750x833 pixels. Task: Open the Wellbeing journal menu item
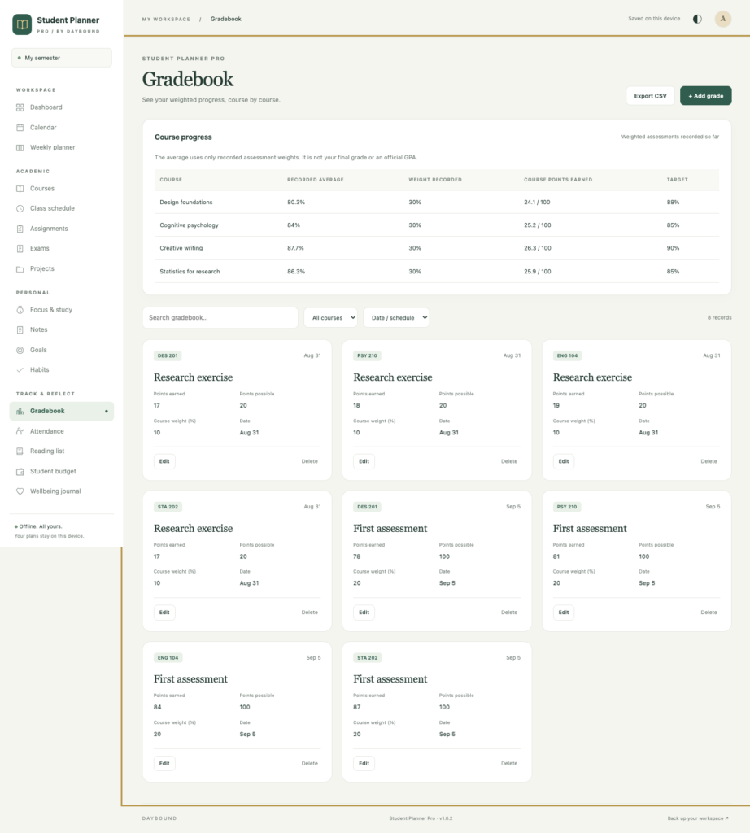pyautogui.click(x=62, y=491)
